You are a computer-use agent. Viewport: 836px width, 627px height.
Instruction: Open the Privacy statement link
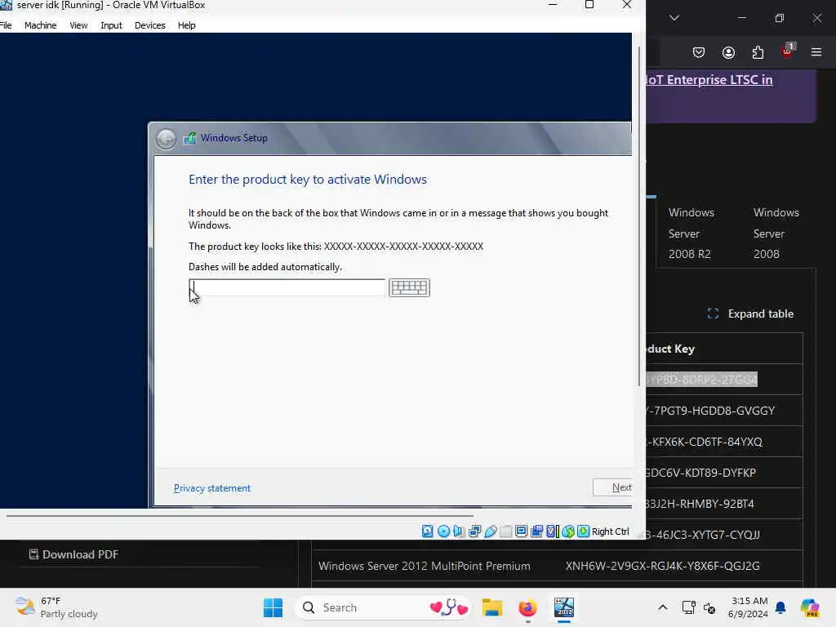tap(212, 488)
